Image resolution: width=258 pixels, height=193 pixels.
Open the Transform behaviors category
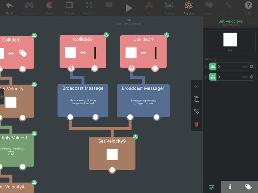click(x=89, y=8)
